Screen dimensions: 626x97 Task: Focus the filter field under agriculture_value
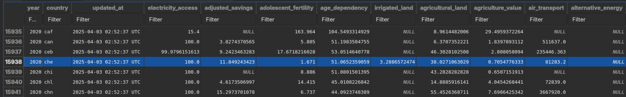498,19
